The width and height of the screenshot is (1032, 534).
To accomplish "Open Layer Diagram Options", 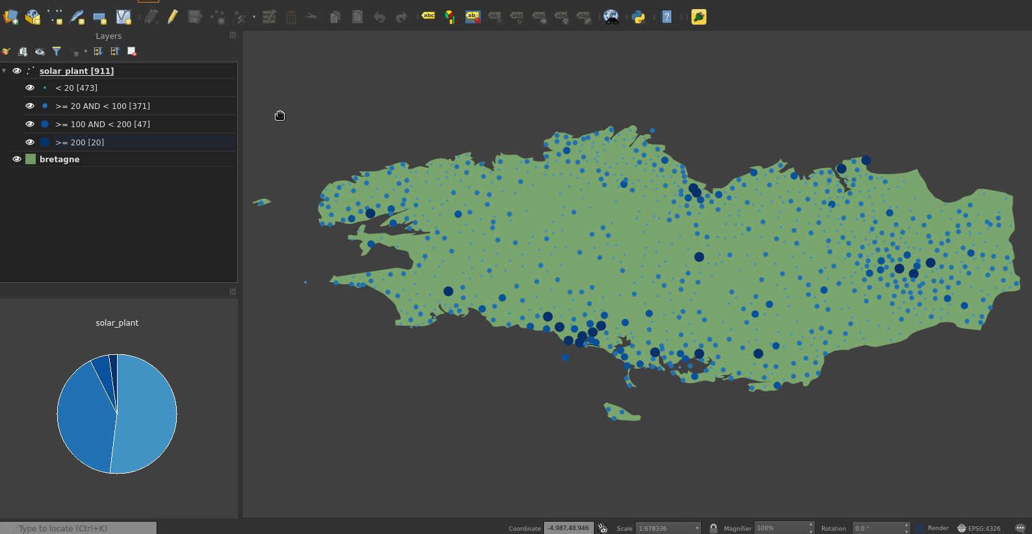I will click(450, 17).
